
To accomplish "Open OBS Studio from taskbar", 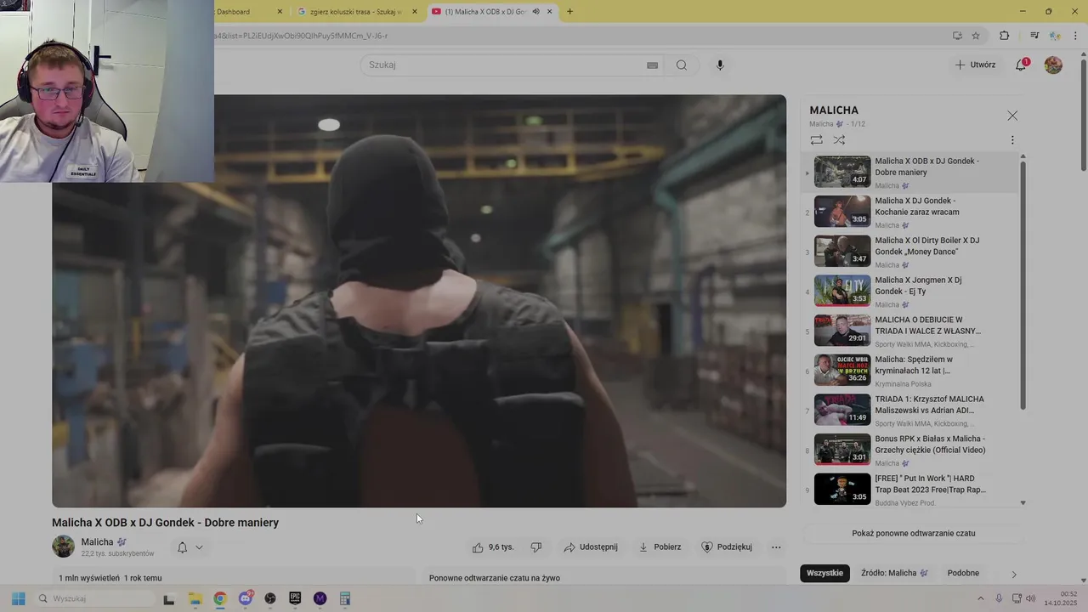I will tap(270, 598).
